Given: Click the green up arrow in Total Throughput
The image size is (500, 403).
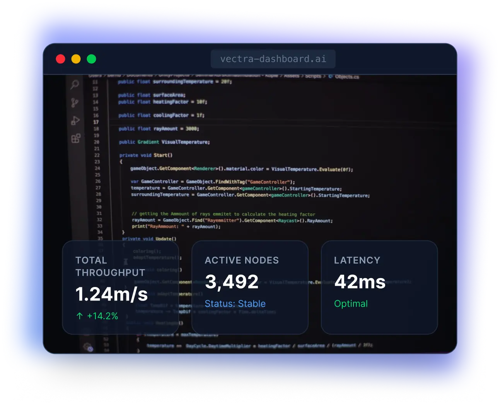Looking at the screenshot, I should point(80,316).
